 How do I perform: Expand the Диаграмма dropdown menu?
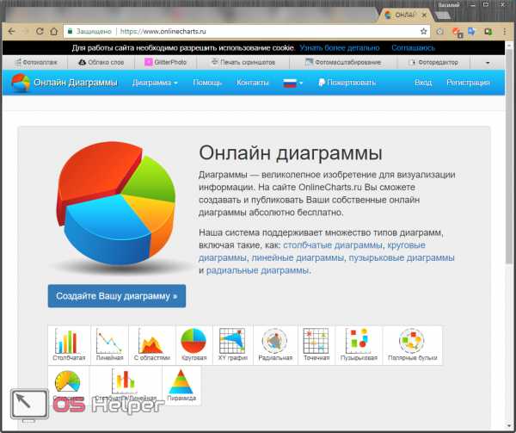(155, 83)
